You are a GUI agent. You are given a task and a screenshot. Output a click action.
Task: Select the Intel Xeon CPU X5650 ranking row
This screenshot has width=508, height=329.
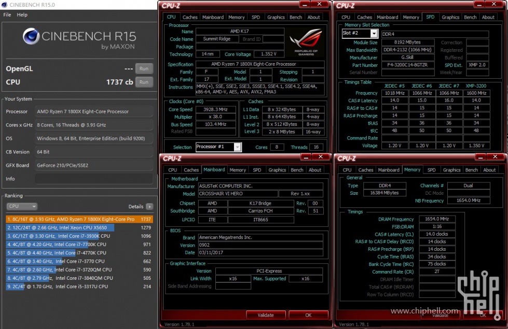pyautogui.click(x=79, y=227)
